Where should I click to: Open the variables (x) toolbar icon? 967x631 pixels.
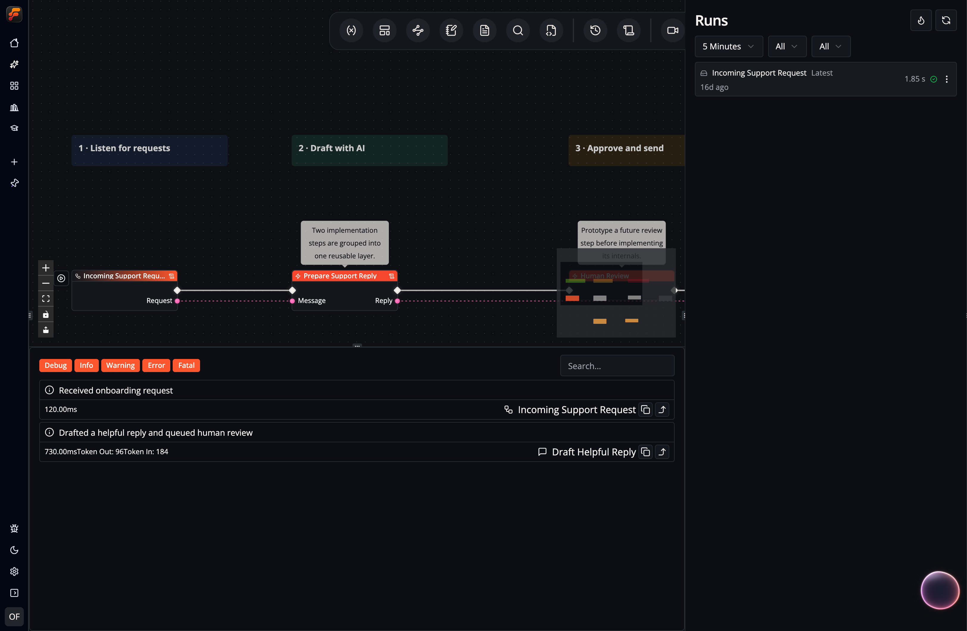click(x=351, y=30)
